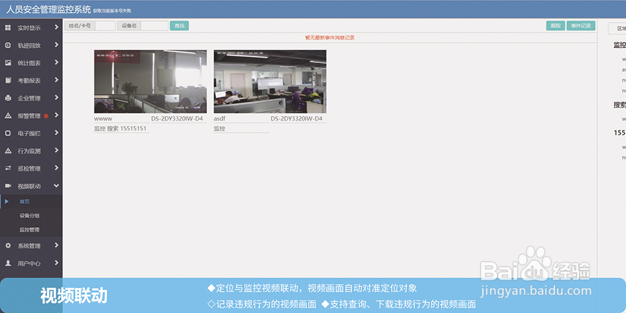Click the play arrow beside 首页
The width and height of the screenshot is (626, 313).
(x=7, y=202)
